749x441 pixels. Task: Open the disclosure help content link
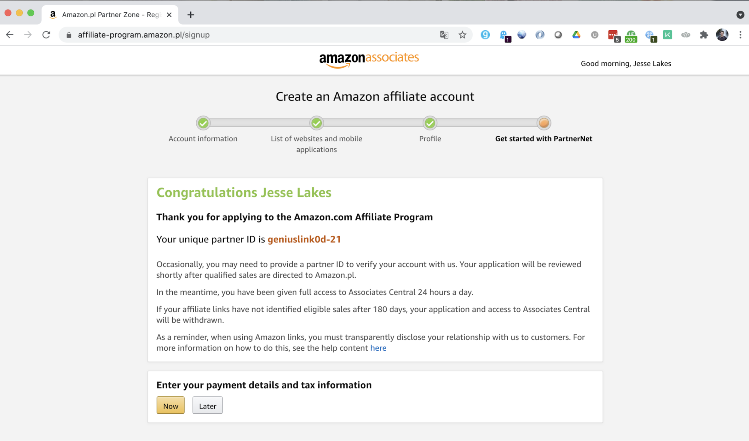click(378, 348)
